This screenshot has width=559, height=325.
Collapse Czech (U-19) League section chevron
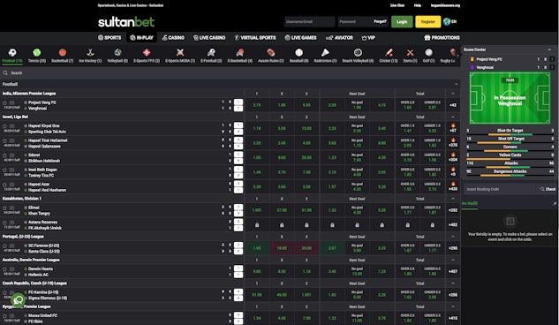[x=453, y=283]
